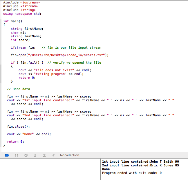Click the cout << "Done" line
The height and width of the screenshot is (180, 188).
29,134
